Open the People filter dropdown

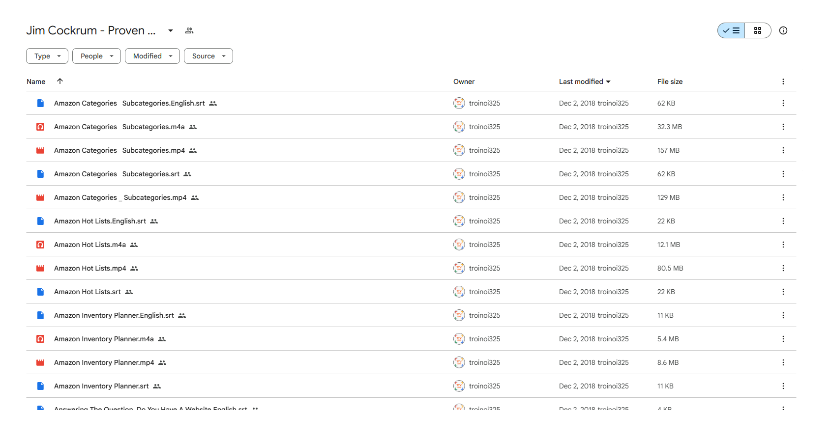pyautogui.click(x=96, y=56)
